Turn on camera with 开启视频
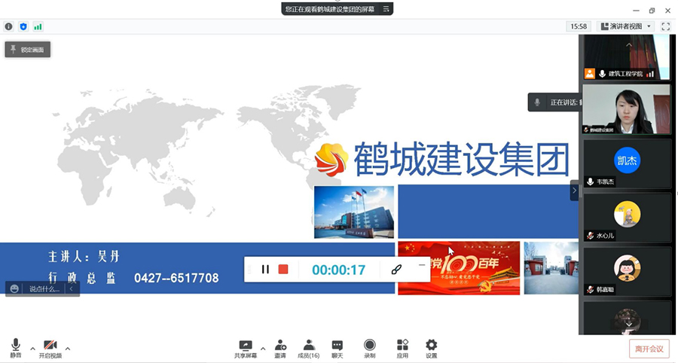The height and width of the screenshot is (363, 678). point(50,348)
